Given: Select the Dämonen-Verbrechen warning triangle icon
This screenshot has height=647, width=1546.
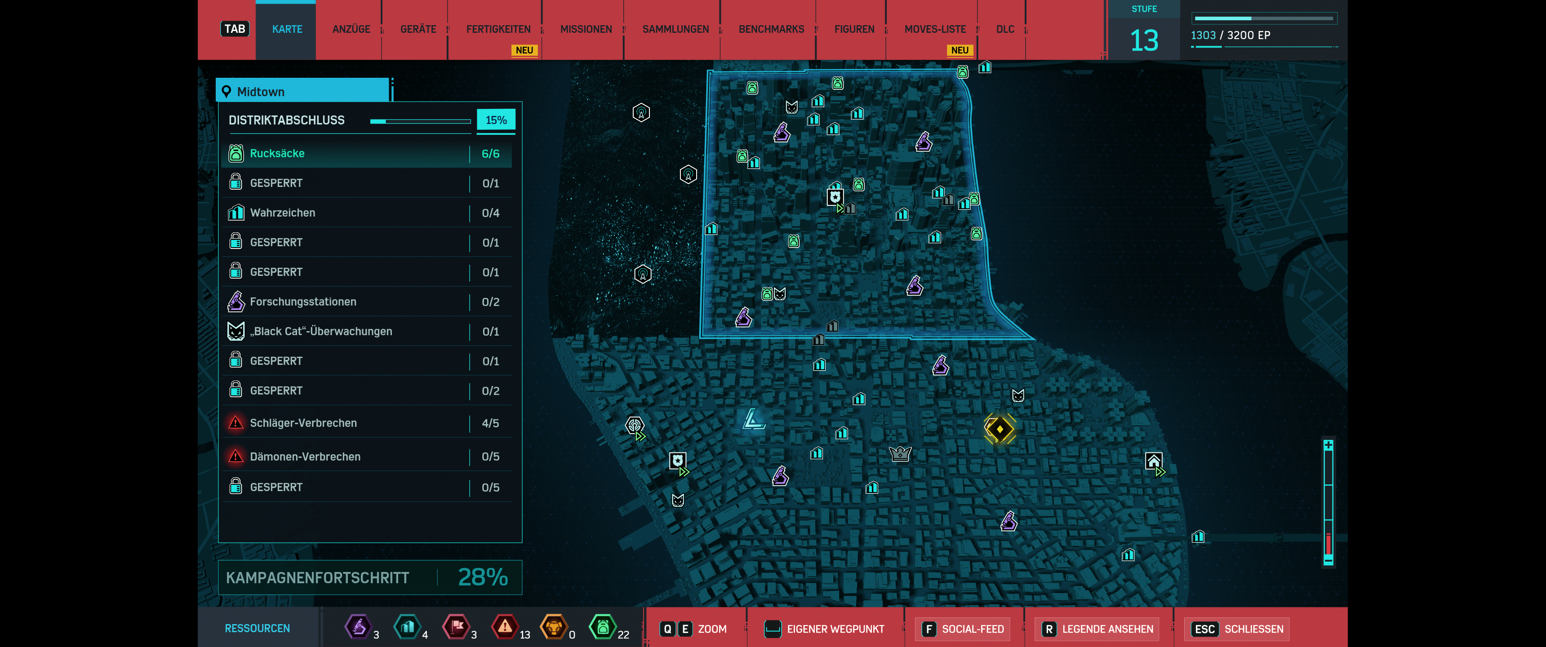Looking at the screenshot, I should (236, 456).
